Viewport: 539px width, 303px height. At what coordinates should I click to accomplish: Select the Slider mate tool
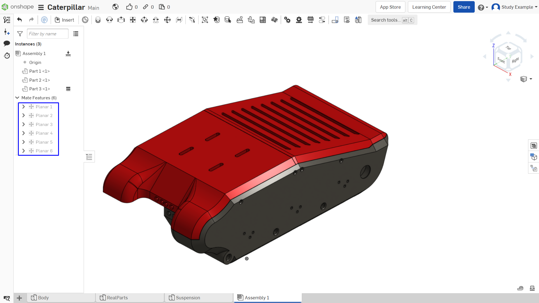[x=121, y=20]
